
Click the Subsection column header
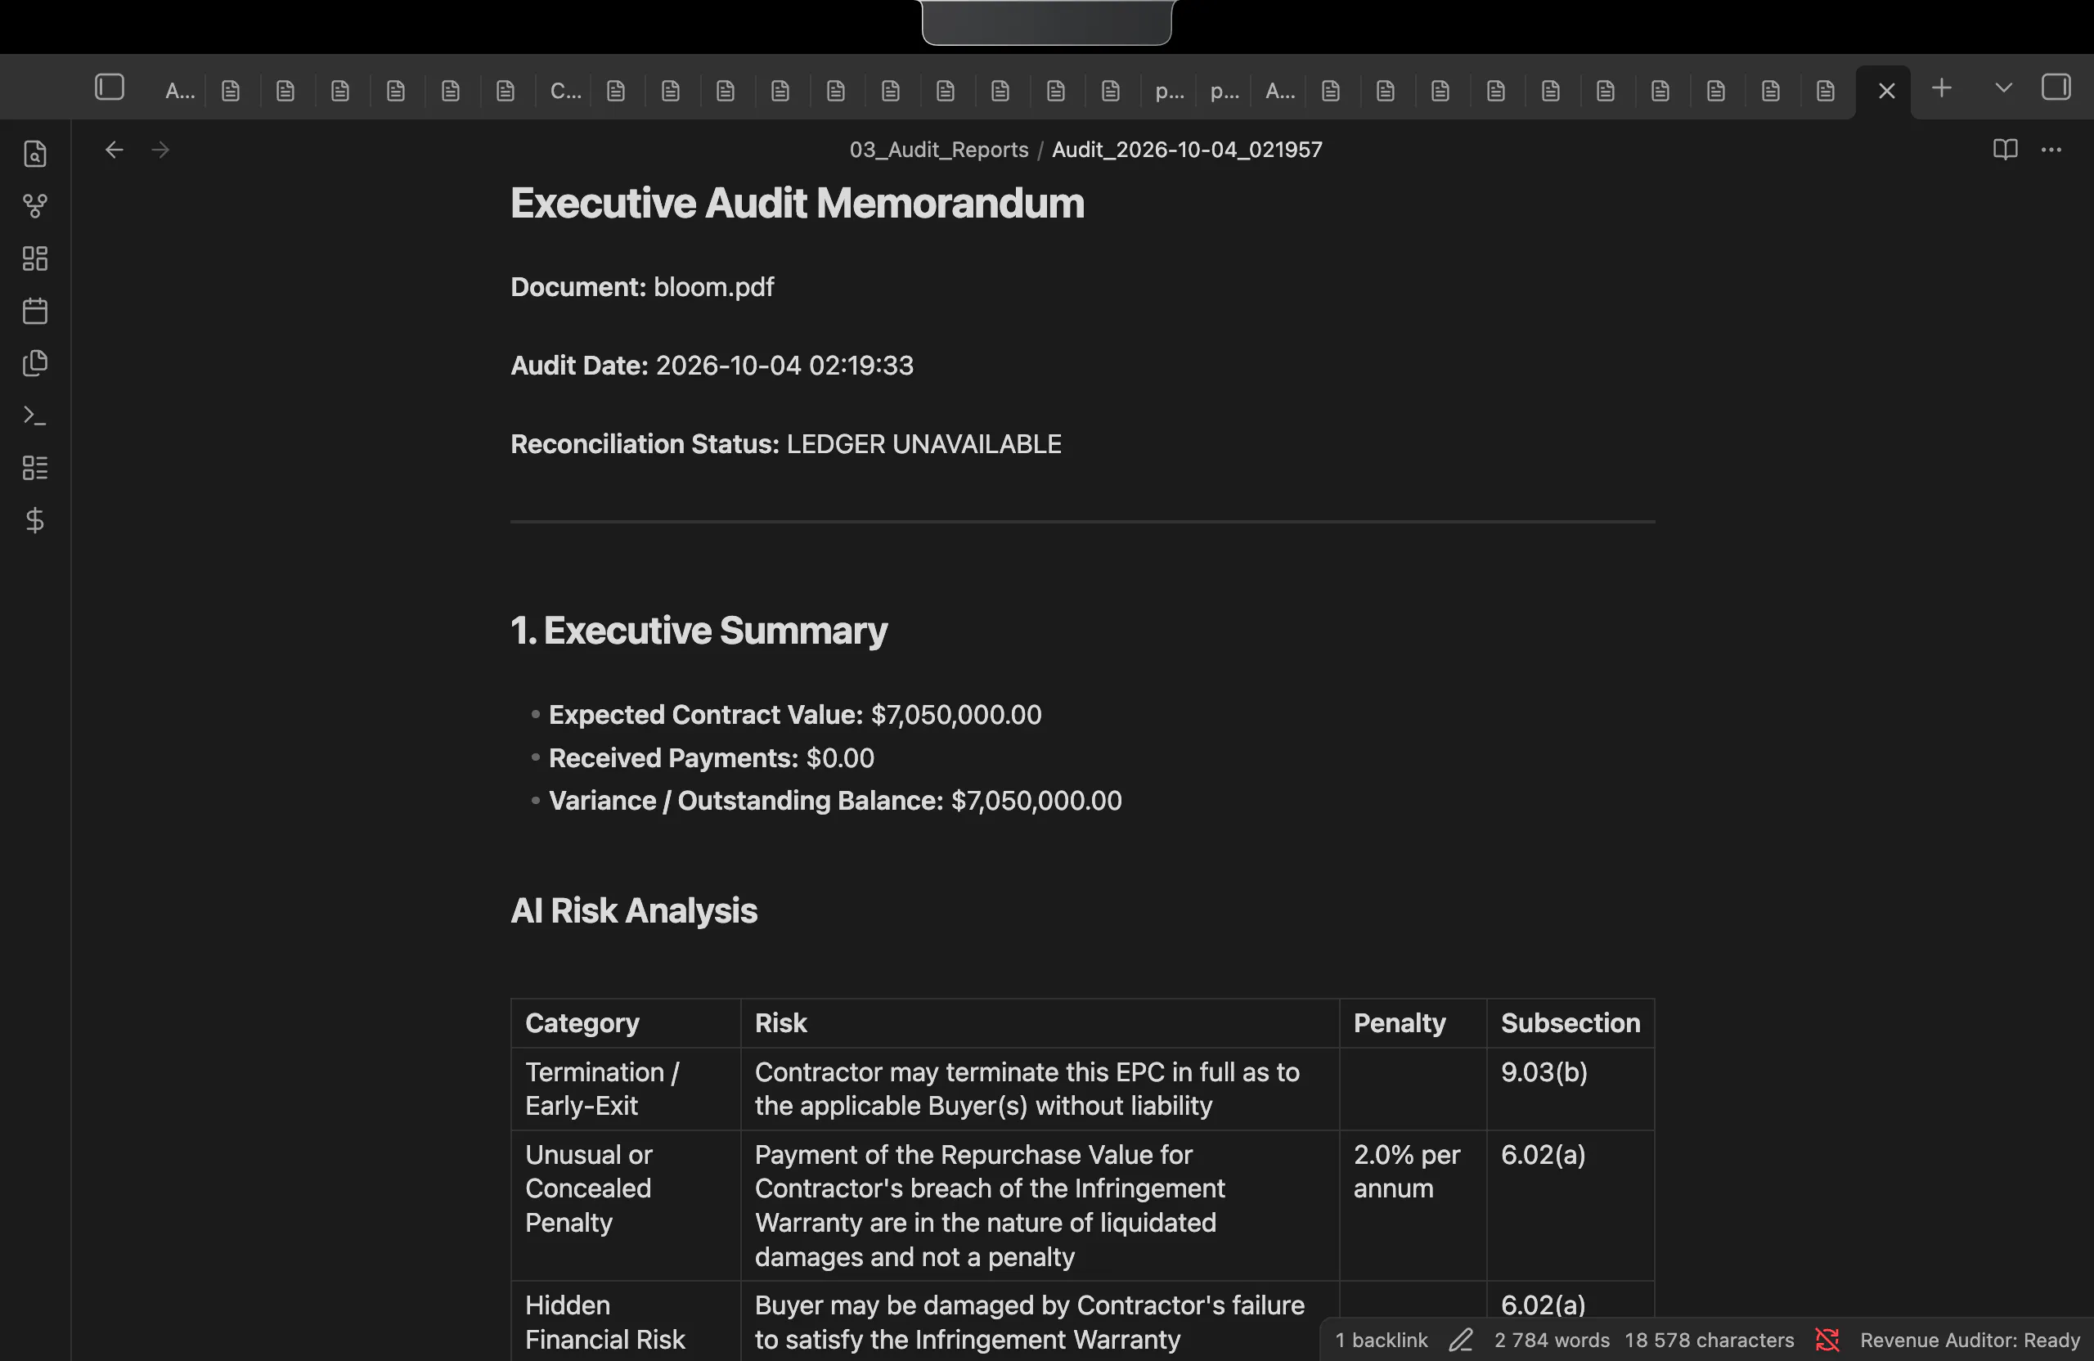(1570, 1023)
